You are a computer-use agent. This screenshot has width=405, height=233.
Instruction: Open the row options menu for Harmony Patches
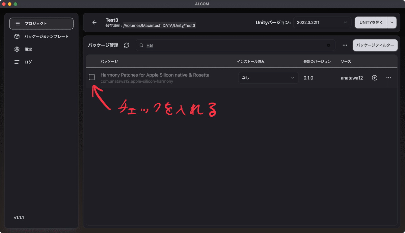(388, 78)
